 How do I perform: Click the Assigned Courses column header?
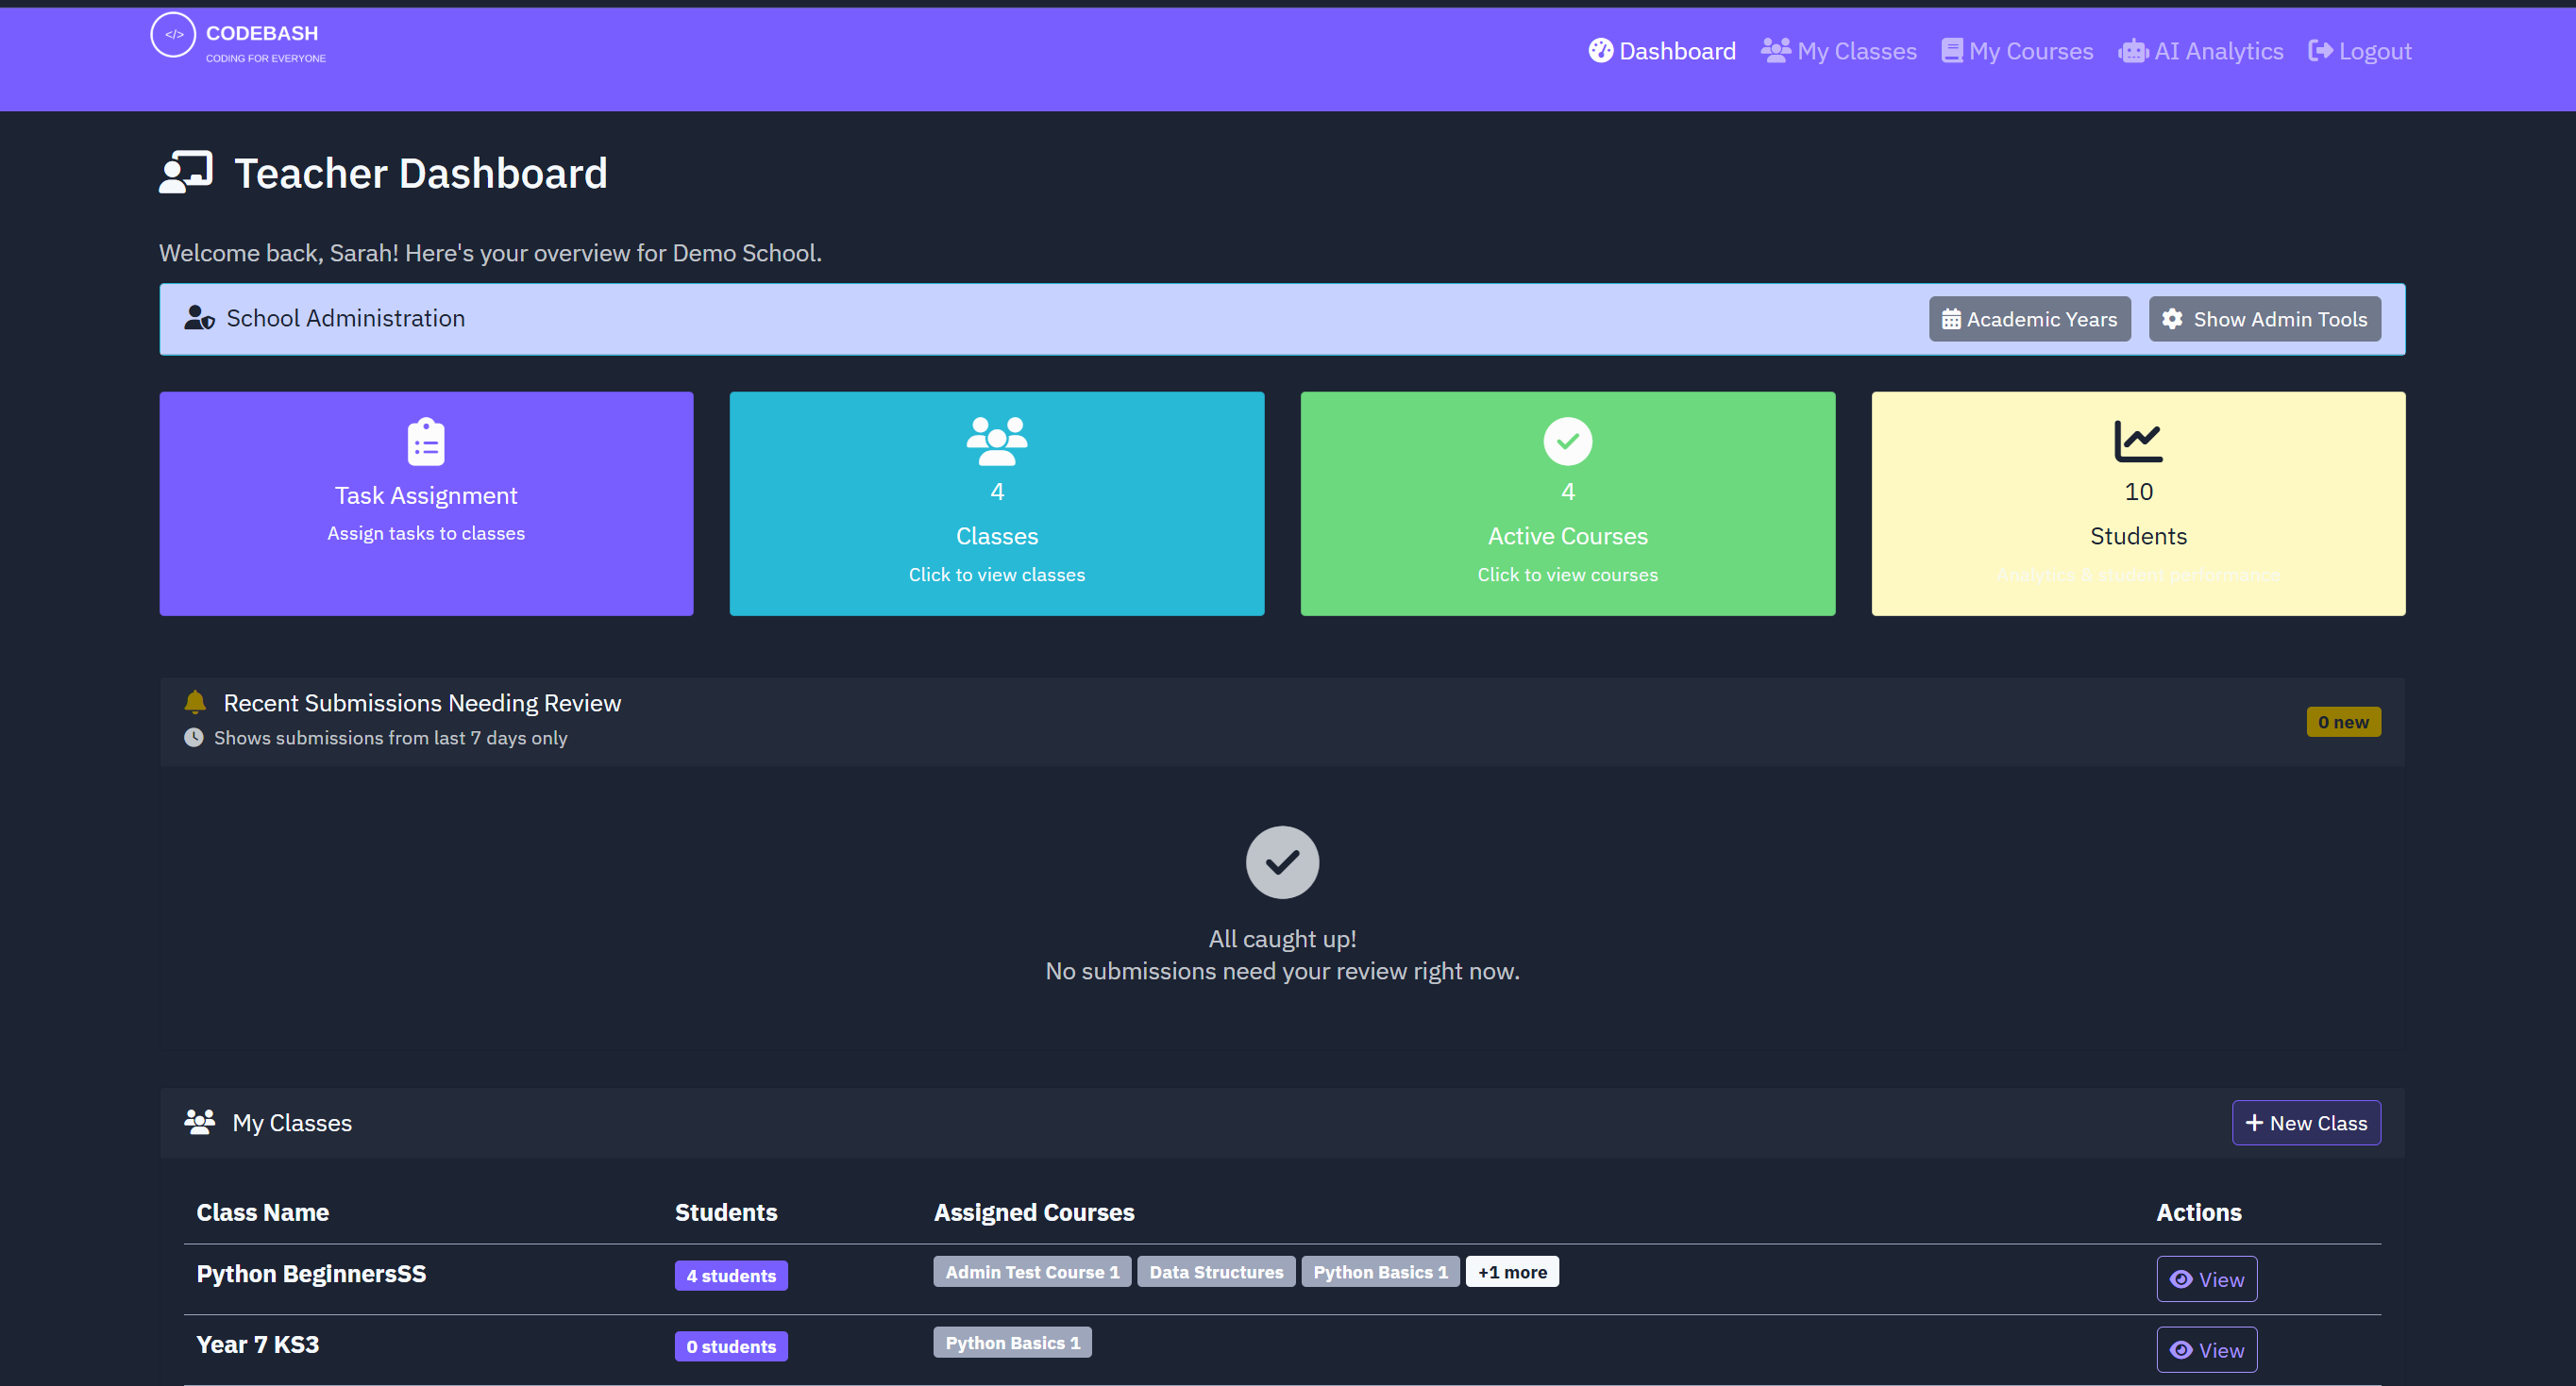pos(1034,1213)
